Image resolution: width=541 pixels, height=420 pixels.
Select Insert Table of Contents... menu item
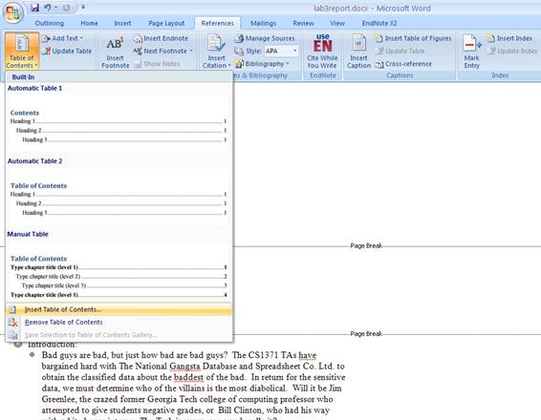coord(119,309)
